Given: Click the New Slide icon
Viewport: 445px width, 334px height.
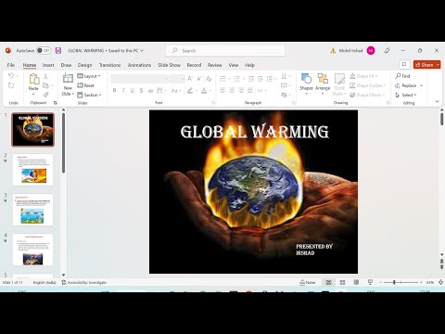Looking at the screenshot, I should pos(68,78).
